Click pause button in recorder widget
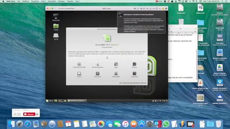The height and width of the screenshot is (129, 230). pyautogui.click(x=37, y=114)
